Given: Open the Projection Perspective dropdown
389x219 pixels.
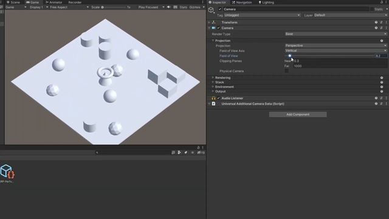Looking at the screenshot, I should click(336, 46).
